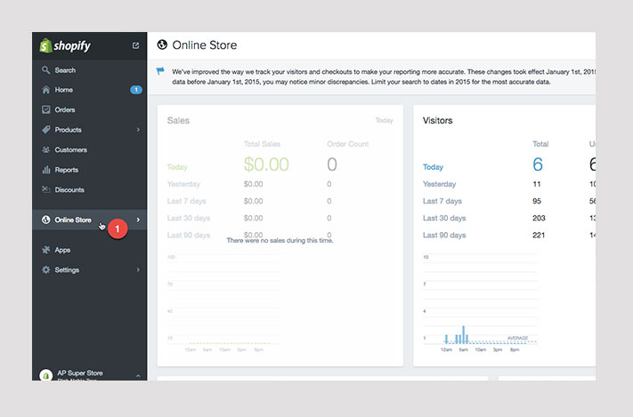Go to Home in the sidebar

[x=63, y=90]
